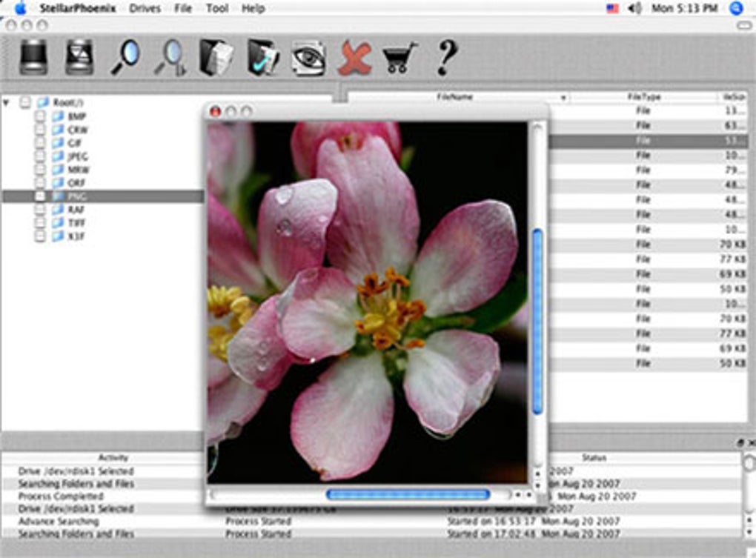Open the Drives menu
The width and height of the screenshot is (756, 558).
click(x=145, y=8)
